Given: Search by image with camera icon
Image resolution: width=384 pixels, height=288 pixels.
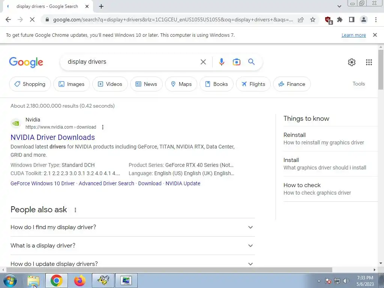Looking at the screenshot, I should (237, 62).
